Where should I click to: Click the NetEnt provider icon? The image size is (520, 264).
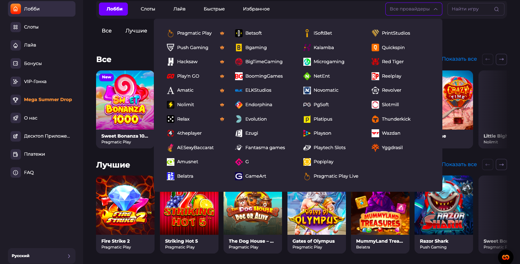click(307, 76)
